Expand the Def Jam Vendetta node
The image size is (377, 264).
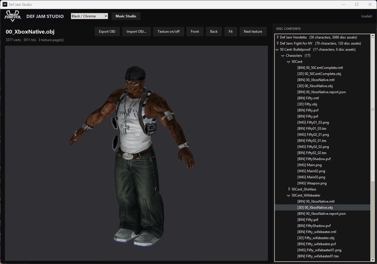(277, 37)
